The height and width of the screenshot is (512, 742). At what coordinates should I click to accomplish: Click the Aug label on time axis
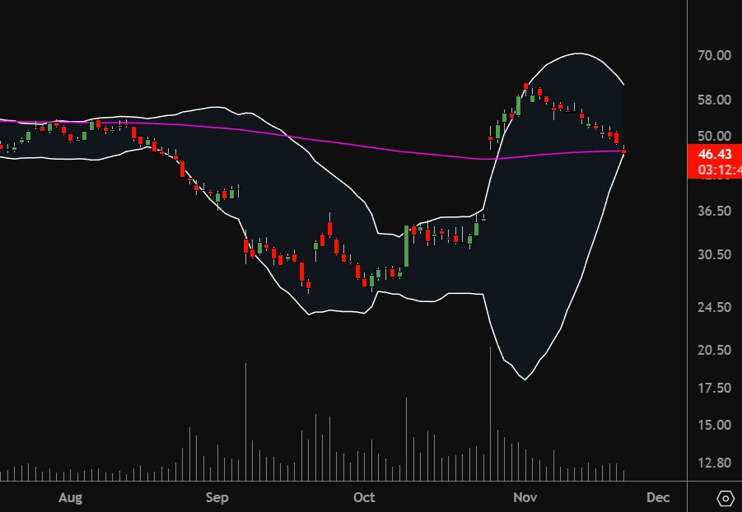pyautogui.click(x=72, y=498)
